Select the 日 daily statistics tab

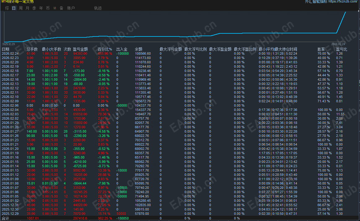point(14,8)
